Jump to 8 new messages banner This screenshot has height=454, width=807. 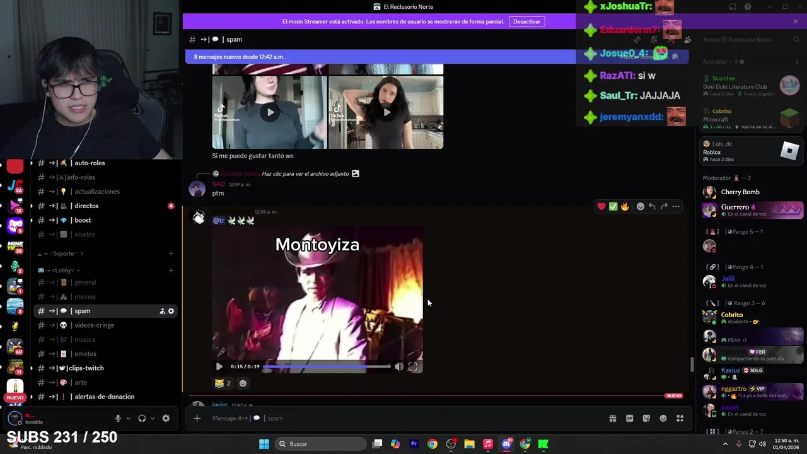[380, 57]
